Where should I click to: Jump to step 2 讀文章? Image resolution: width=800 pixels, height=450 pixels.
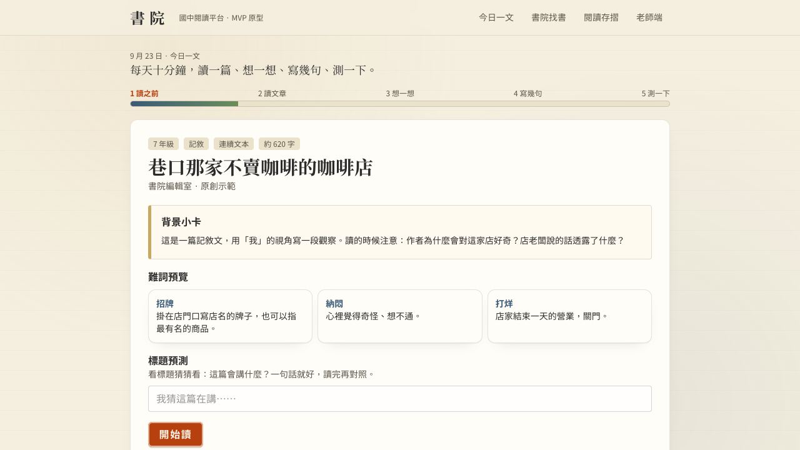point(272,94)
